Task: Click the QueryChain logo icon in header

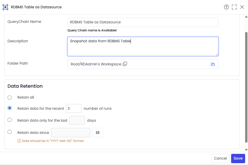Action: click(x=5, y=7)
